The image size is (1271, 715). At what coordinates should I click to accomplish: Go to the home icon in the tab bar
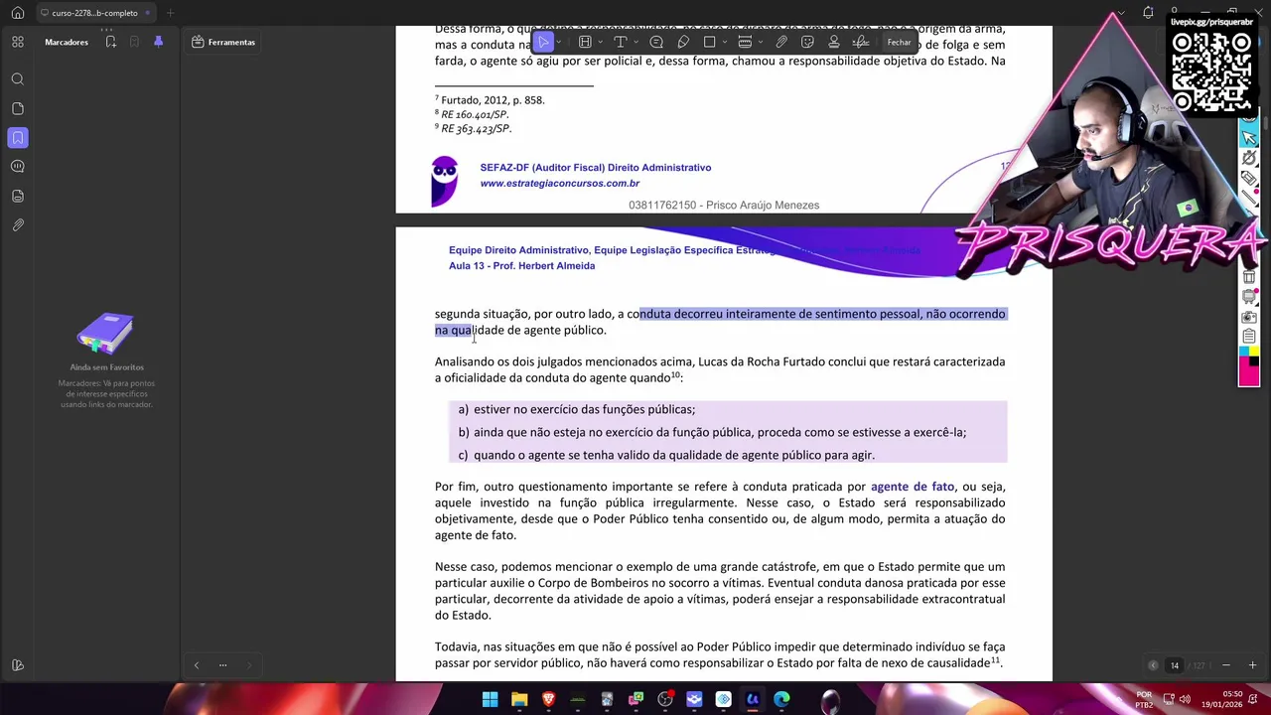pyautogui.click(x=18, y=13)
